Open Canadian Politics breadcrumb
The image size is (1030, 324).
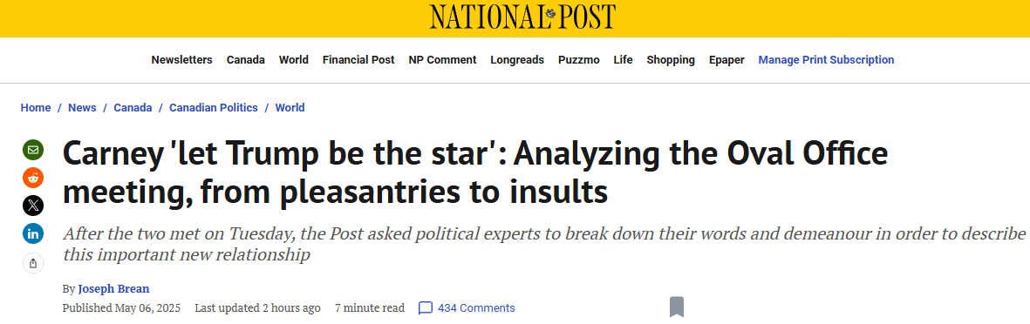click(214, 107)
